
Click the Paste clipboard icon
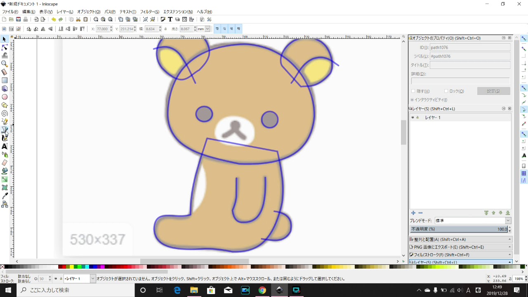coord(85,19)
